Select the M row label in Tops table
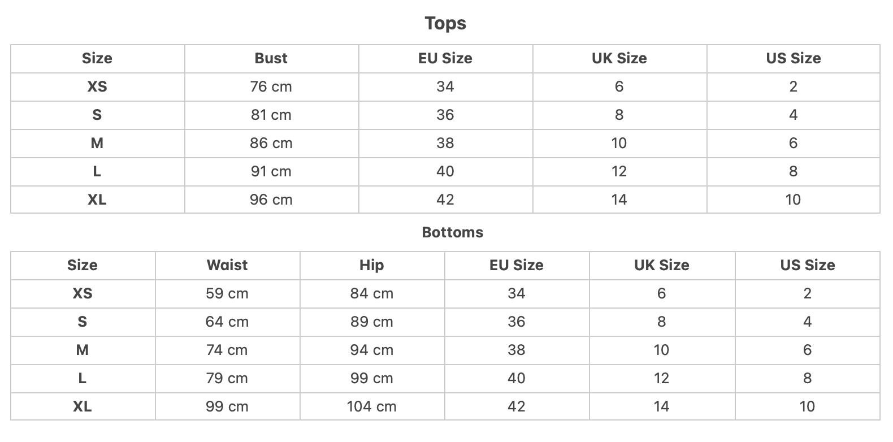 pyautogui.click(x=97, y=143)
